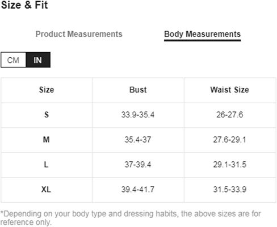Click waist value 27.6-29.1

tap(230, 140)
